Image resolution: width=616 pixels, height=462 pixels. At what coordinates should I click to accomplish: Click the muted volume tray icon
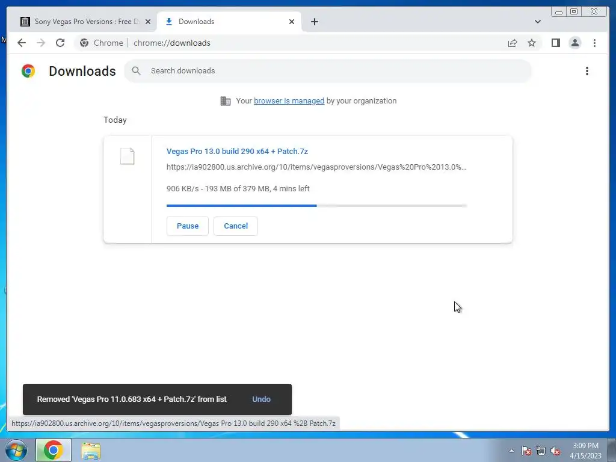point(555,451)
